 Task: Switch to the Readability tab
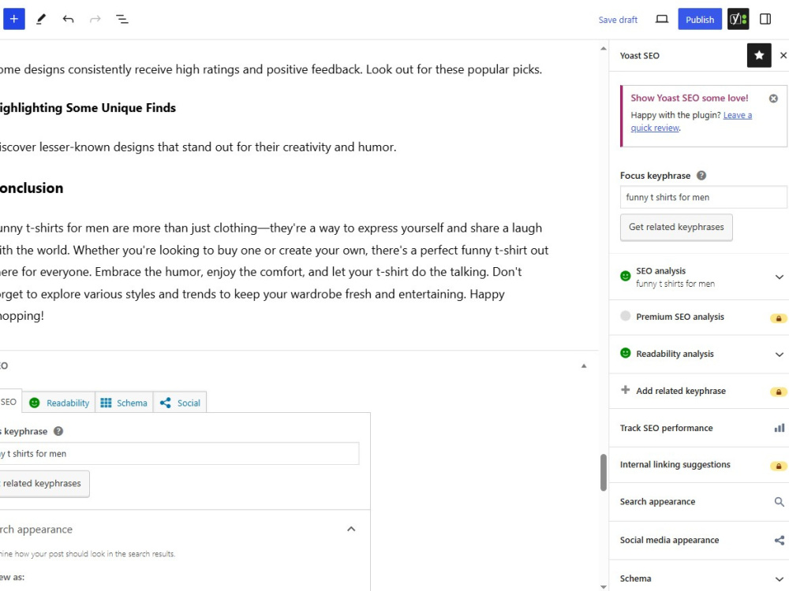click(59, 403)
